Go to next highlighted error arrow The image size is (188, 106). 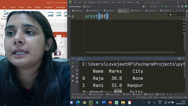[183, 14]
